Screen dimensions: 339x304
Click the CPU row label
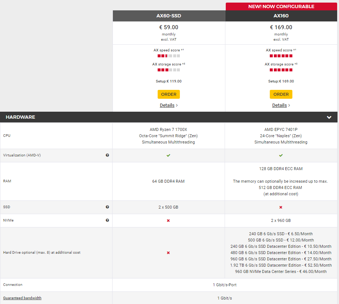7,135
